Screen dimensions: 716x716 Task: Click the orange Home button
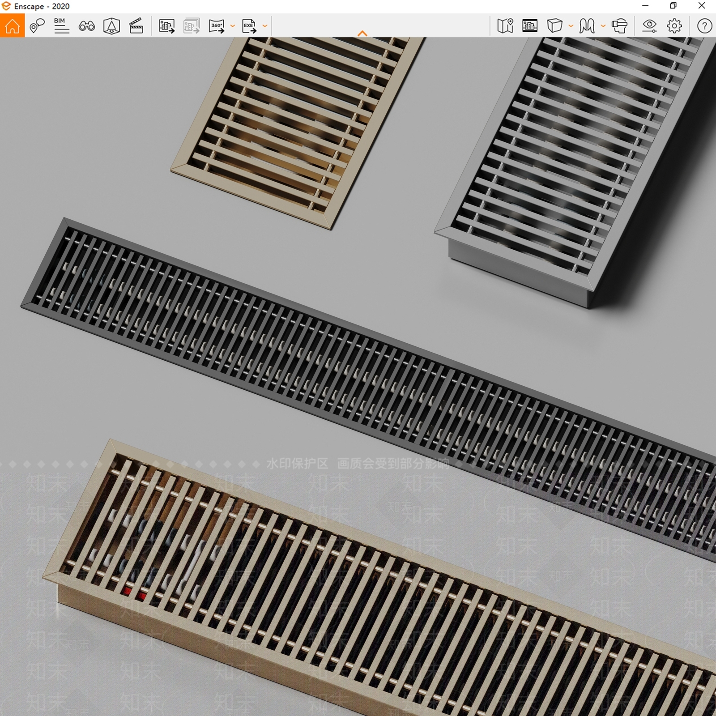coord(12,26)
